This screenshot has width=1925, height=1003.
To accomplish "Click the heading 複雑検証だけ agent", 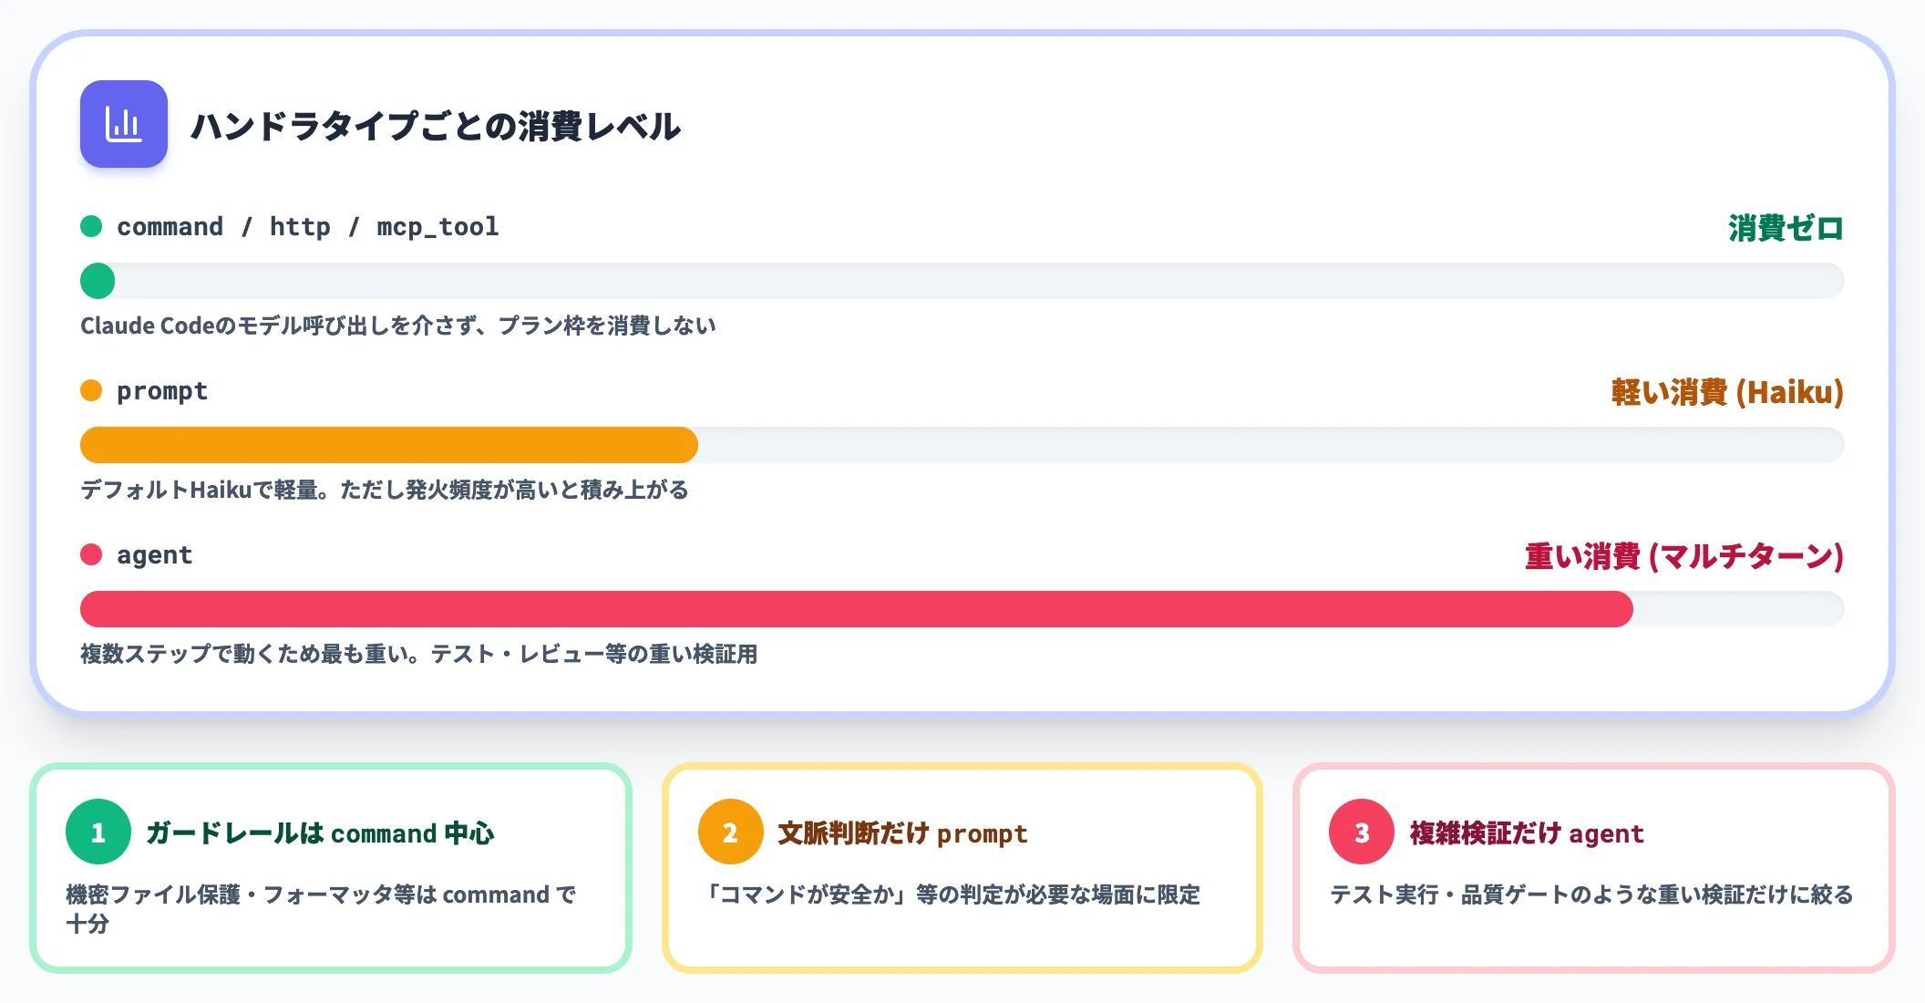I will (x=1527, y=832).
